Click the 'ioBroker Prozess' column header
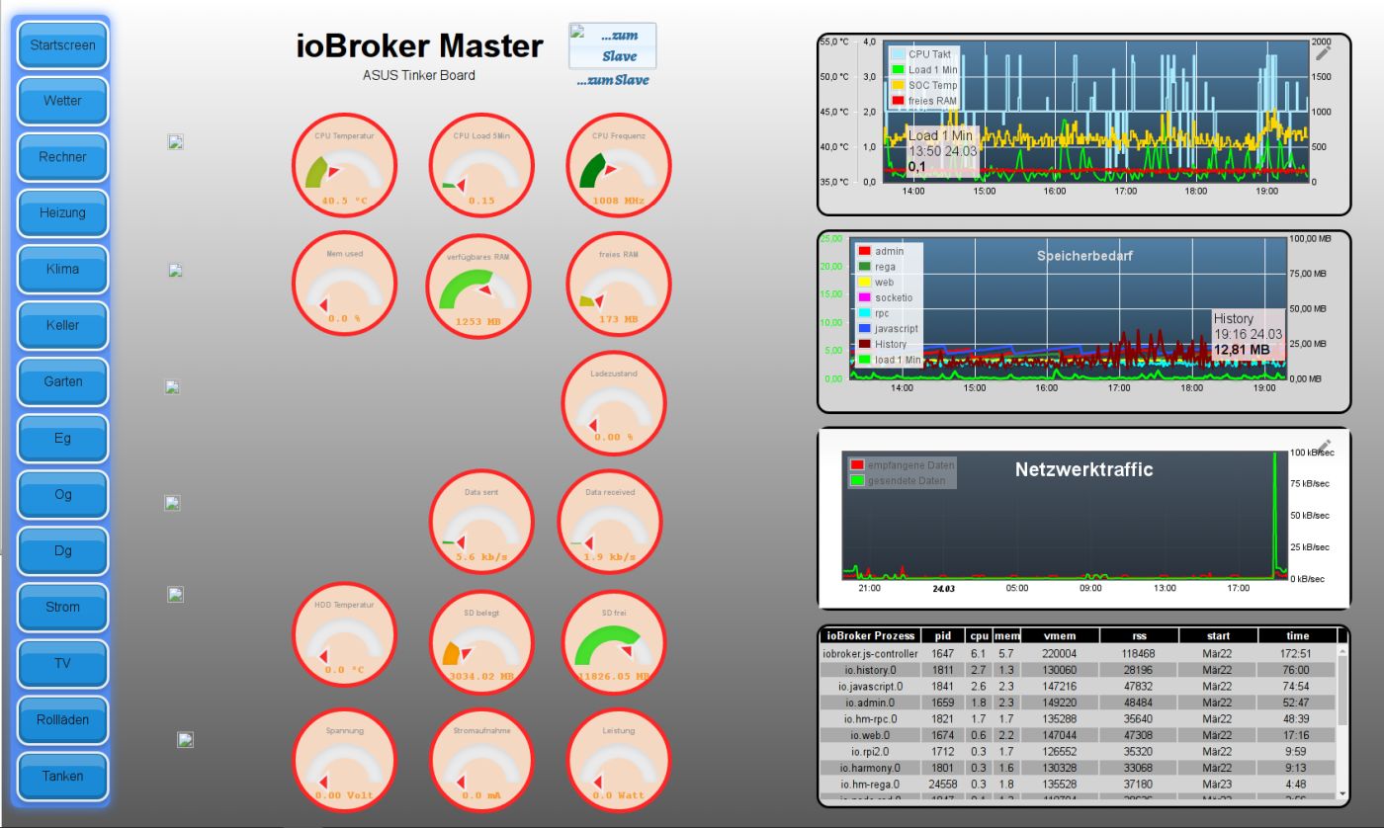The width and height of the screenshot is (1384, 828). tap(871, 635)
